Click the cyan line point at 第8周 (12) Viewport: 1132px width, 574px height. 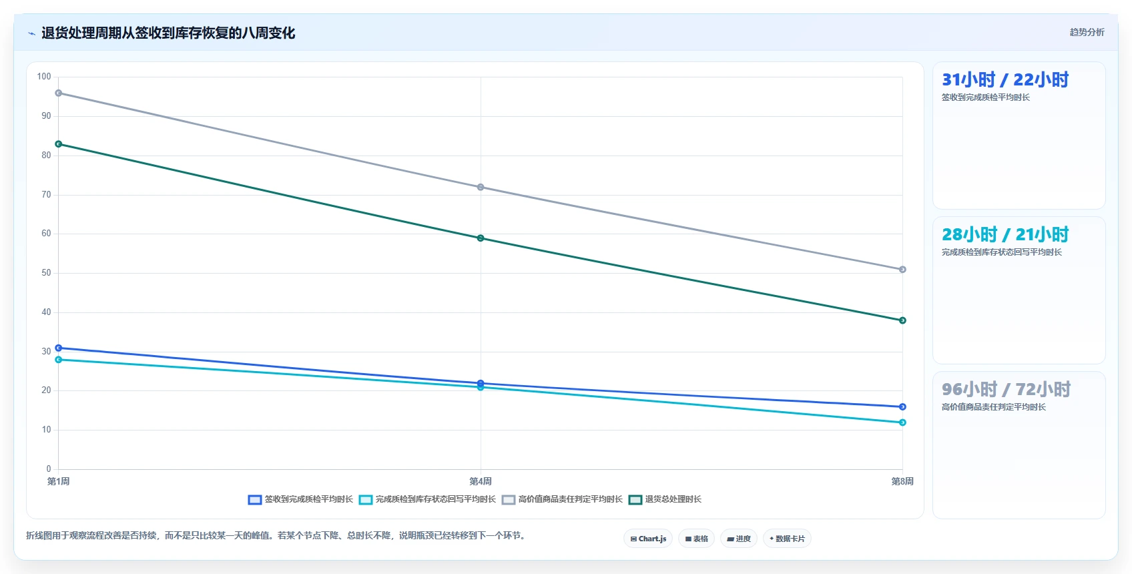pos(902,422)
